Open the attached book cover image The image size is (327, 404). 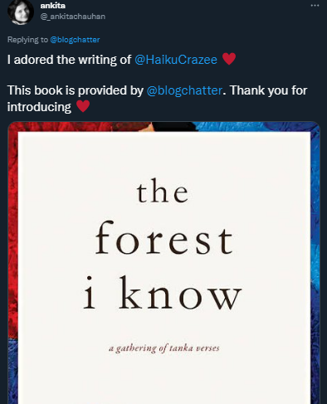[163, 263]
